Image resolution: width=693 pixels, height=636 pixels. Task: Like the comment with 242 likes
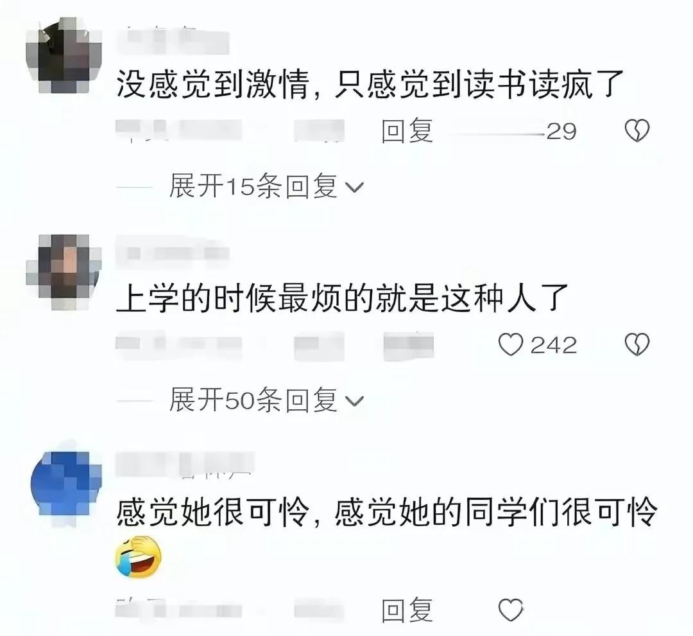[x=511, y=345]
